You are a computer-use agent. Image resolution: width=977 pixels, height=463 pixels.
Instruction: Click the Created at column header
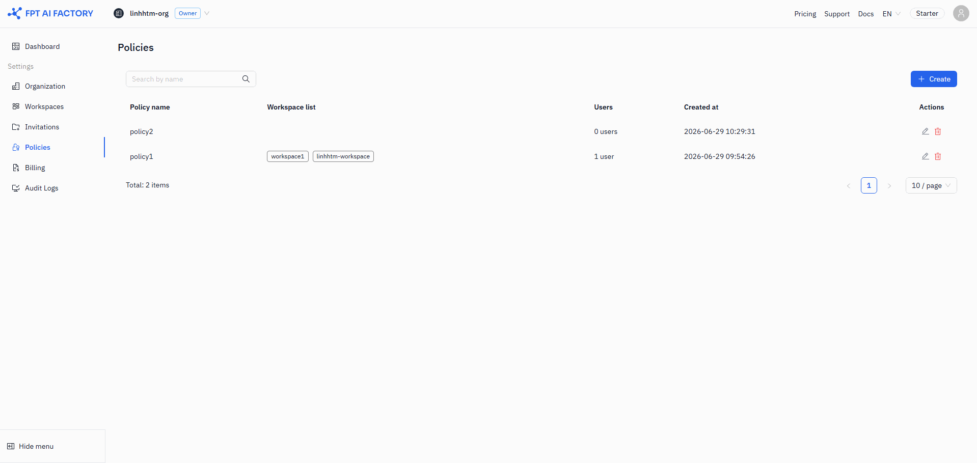(x=701, y=107)
